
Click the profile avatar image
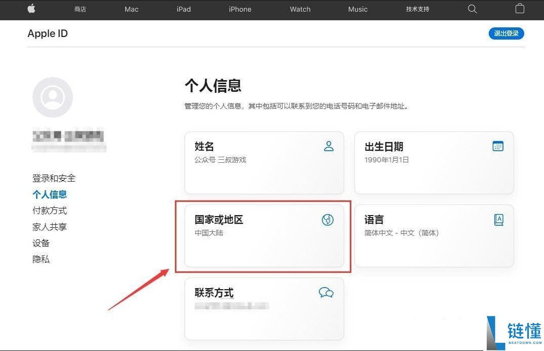click(x=53, y=97)
